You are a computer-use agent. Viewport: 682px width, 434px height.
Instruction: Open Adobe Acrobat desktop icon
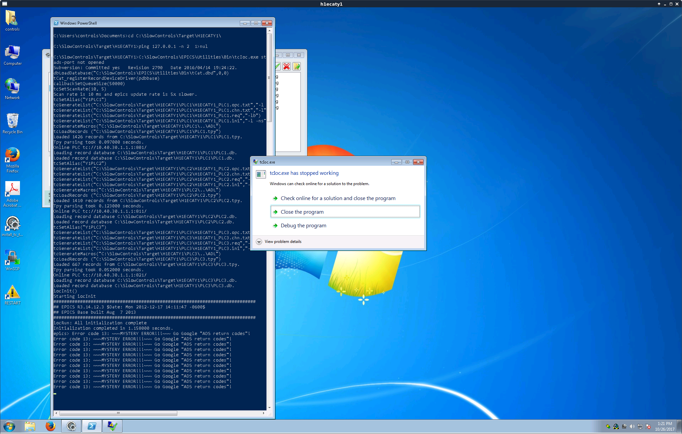tap(13, 194)
